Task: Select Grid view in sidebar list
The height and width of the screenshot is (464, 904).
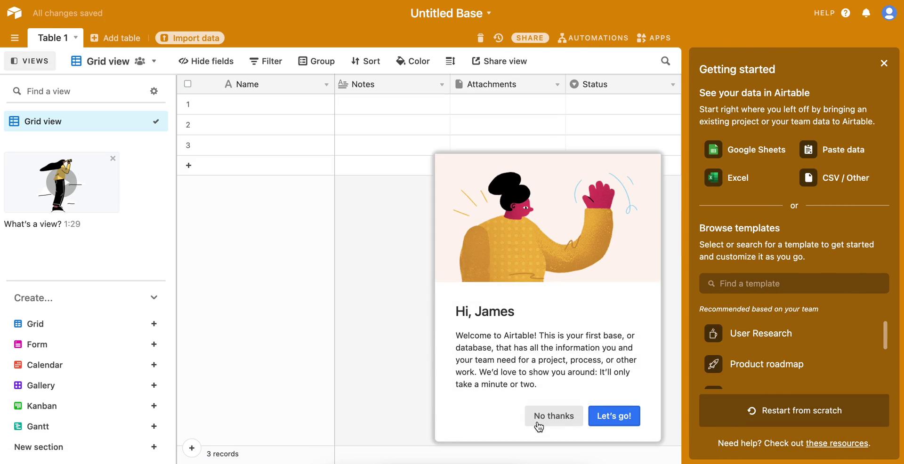Action: coord(86,121)
